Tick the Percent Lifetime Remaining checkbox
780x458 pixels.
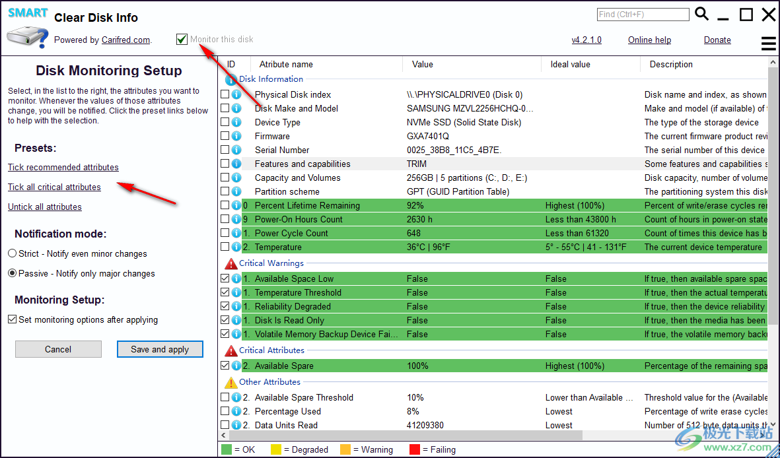(x=225, y=206)
